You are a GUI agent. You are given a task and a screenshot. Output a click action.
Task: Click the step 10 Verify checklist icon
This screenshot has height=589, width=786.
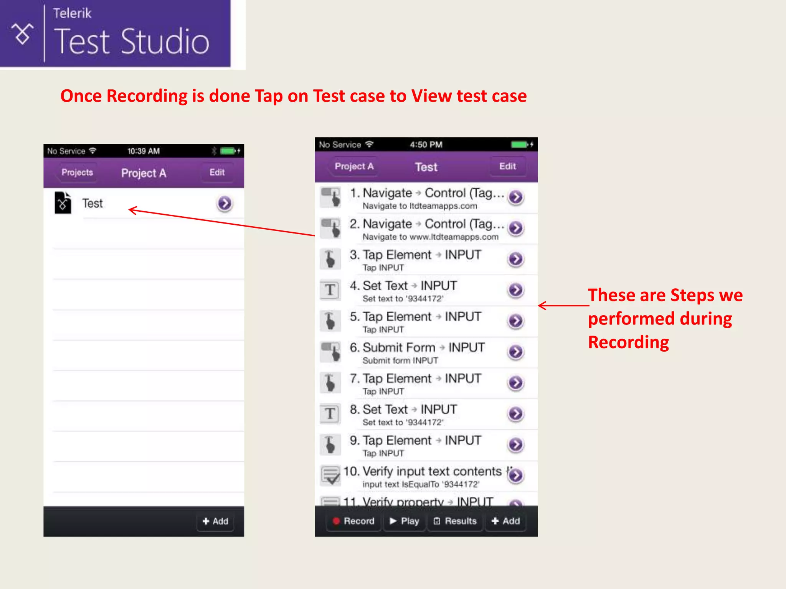point(330,475)
